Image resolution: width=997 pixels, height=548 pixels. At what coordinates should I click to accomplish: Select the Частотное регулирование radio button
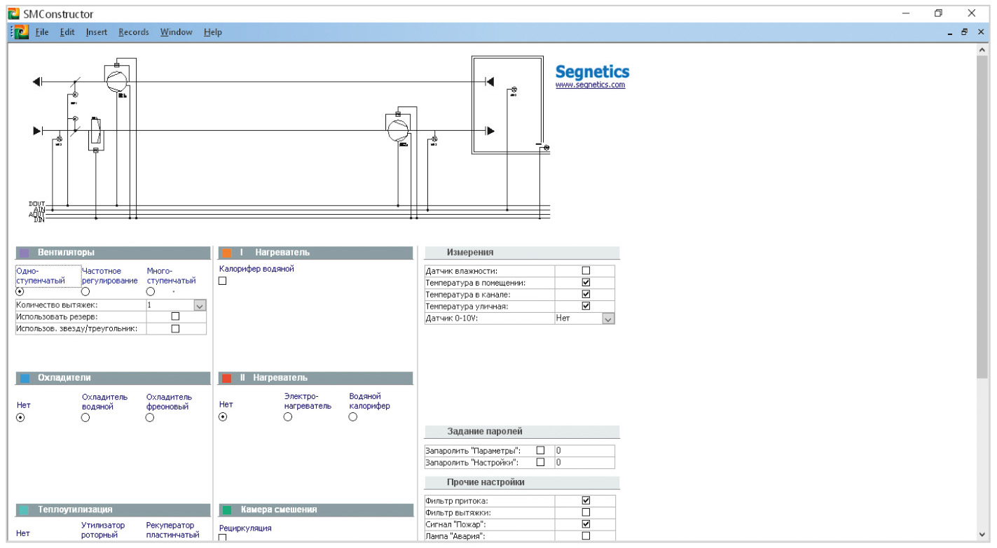[x=85, y=291]
